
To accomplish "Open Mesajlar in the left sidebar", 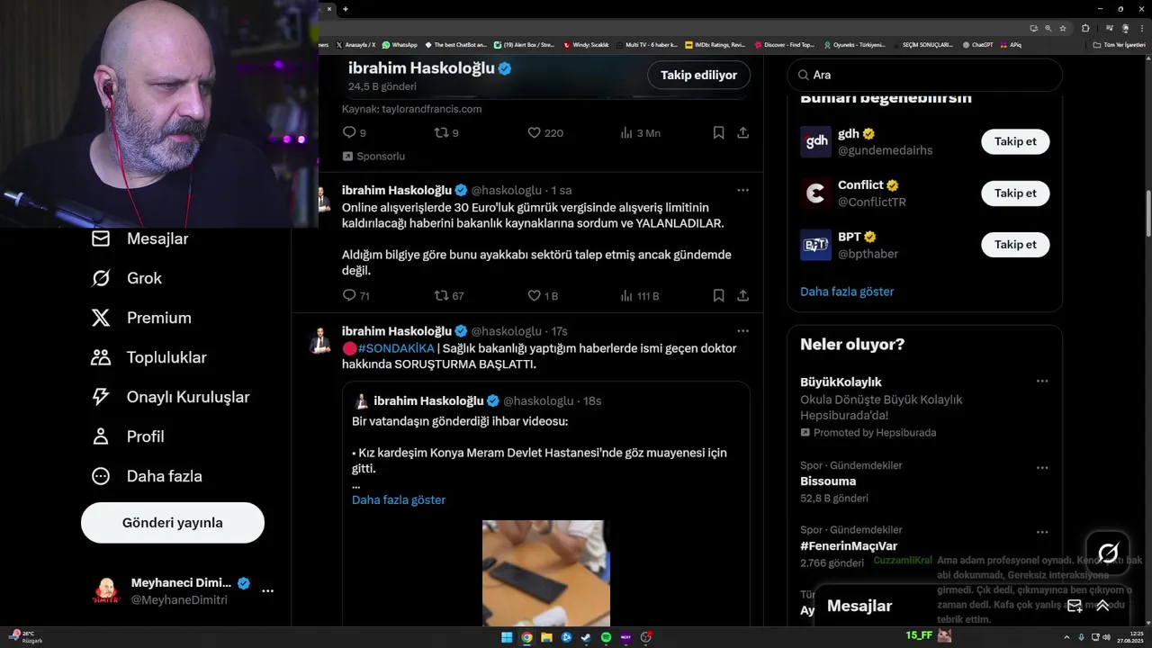I will [x=139, y=238].
